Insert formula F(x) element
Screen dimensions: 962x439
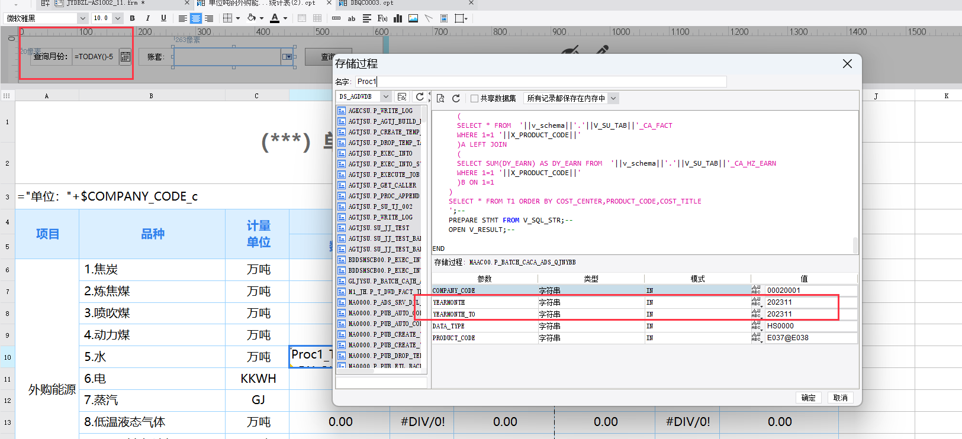382,18
